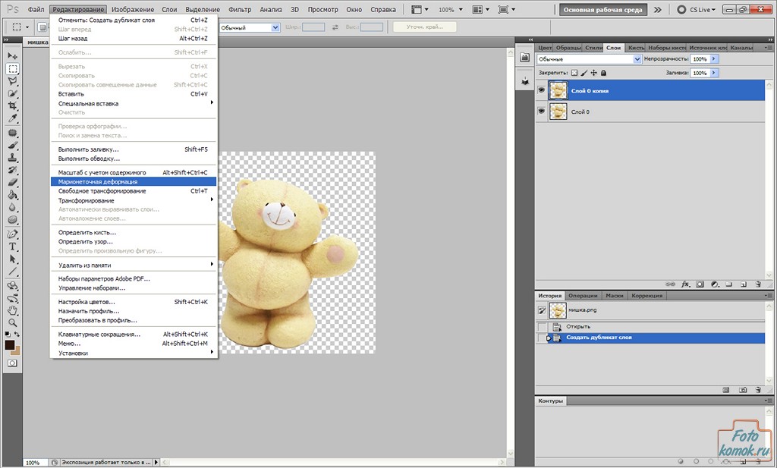
Task: Click the foreground color swatch
Action: [11, 344]
